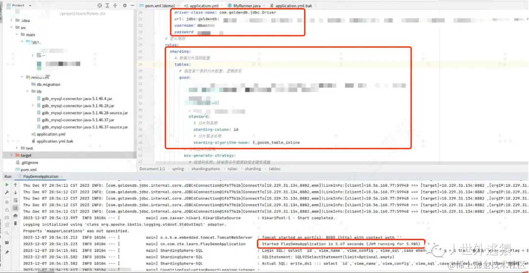Click the exit icon in the Run toolbar

point(7,225)
